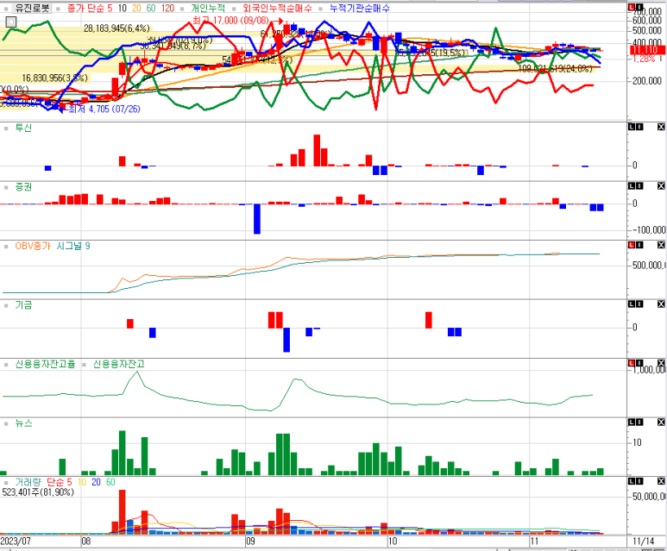
Task: Click the I icon in the main price chart
Action: [639, 7]
